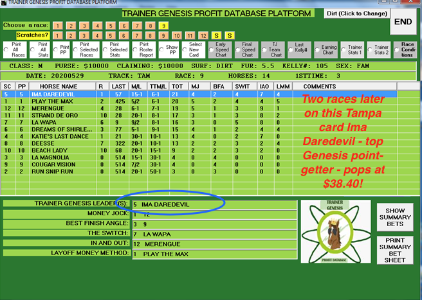Screen dimensions: 422x300
Task: Scratch horse 3 in Scratches row
Action: tap(84, 36)
